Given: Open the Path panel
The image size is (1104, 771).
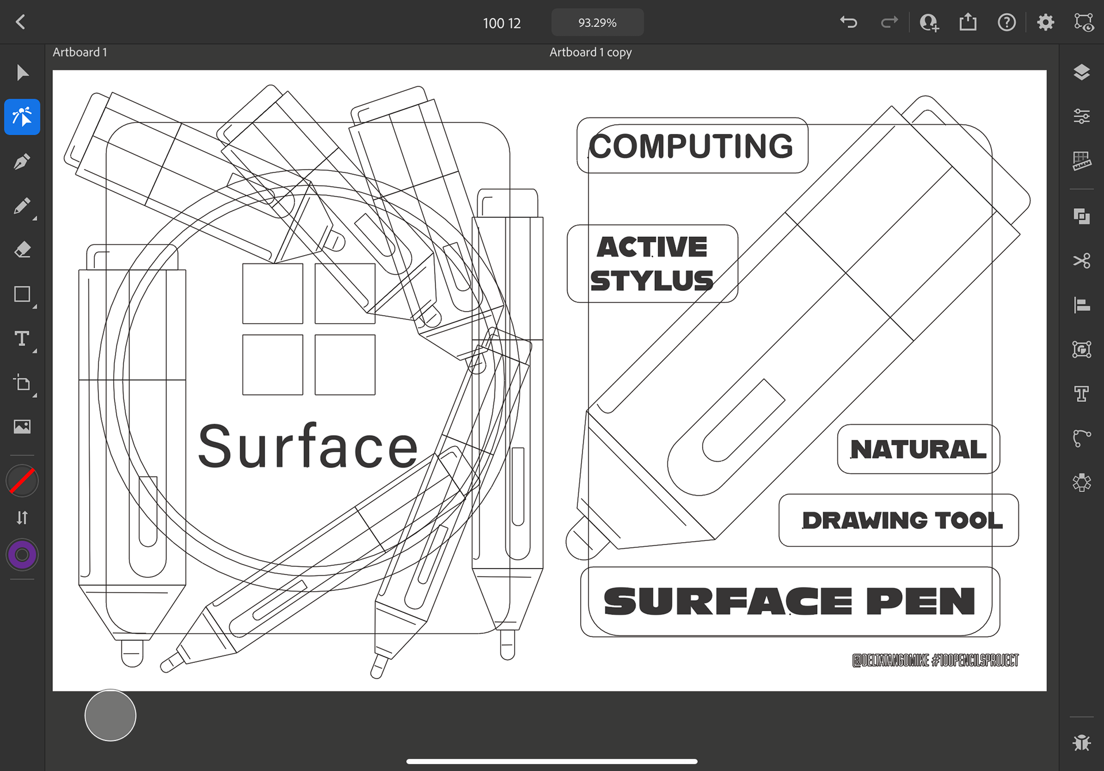Looking at the screenshot, I should coord(1082,438).
